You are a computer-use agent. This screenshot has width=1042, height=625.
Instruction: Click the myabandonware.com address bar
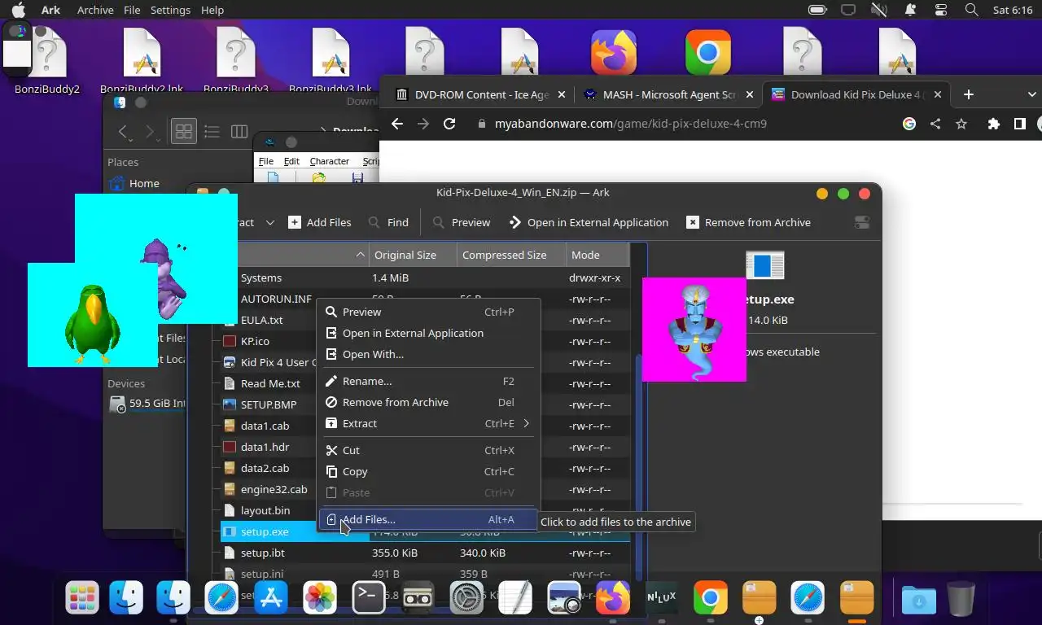pyautogui.click(x=631, y=124)
